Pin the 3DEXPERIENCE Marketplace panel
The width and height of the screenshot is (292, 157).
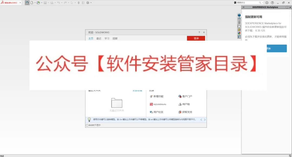tap(290, 7)
